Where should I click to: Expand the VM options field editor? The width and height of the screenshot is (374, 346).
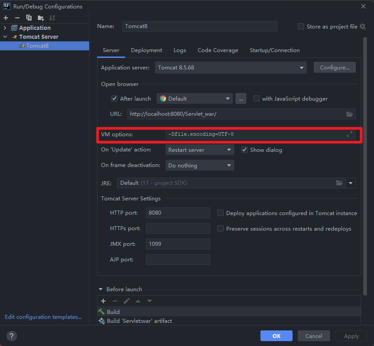pos(350,134)
